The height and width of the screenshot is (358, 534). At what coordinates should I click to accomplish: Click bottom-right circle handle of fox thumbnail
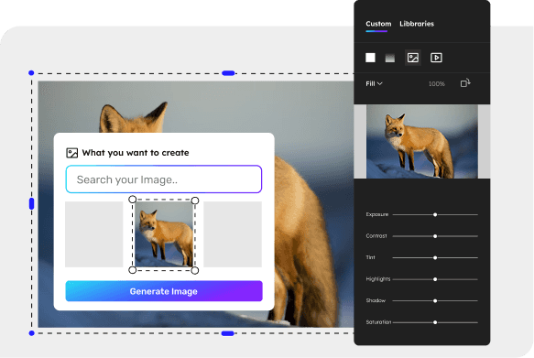click(x=195, y=270)
